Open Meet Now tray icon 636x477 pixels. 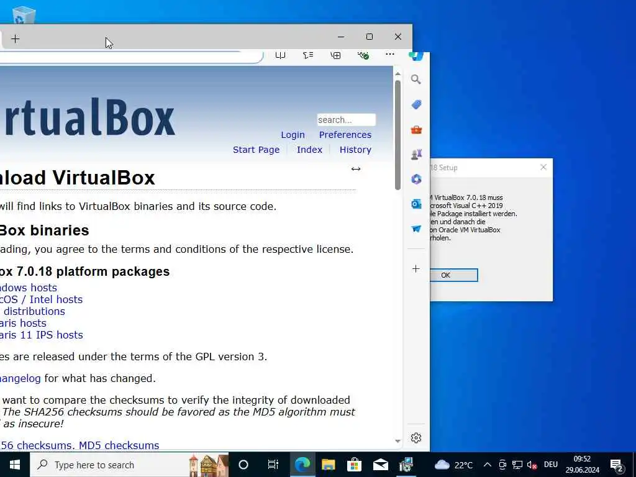502,465
